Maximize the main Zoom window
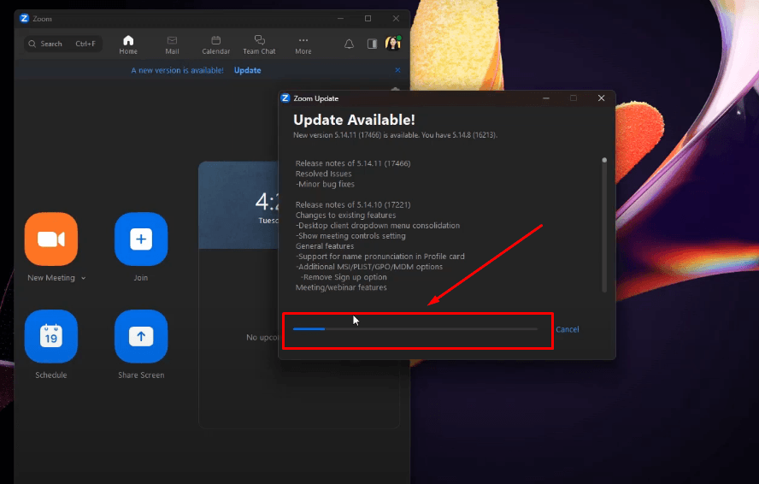Screen dimensions: 759x484 click(368, 19)
